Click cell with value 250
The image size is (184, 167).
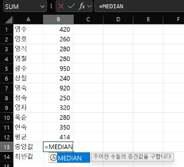[58, 98]
